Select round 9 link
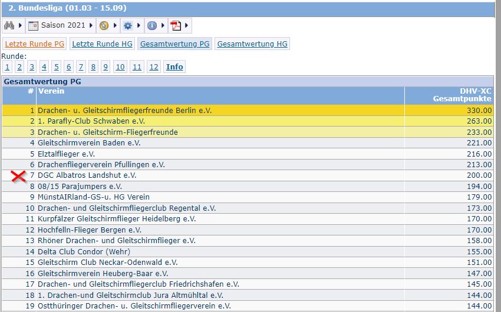Viewport: 501px width, 312px height. [105, 67]
